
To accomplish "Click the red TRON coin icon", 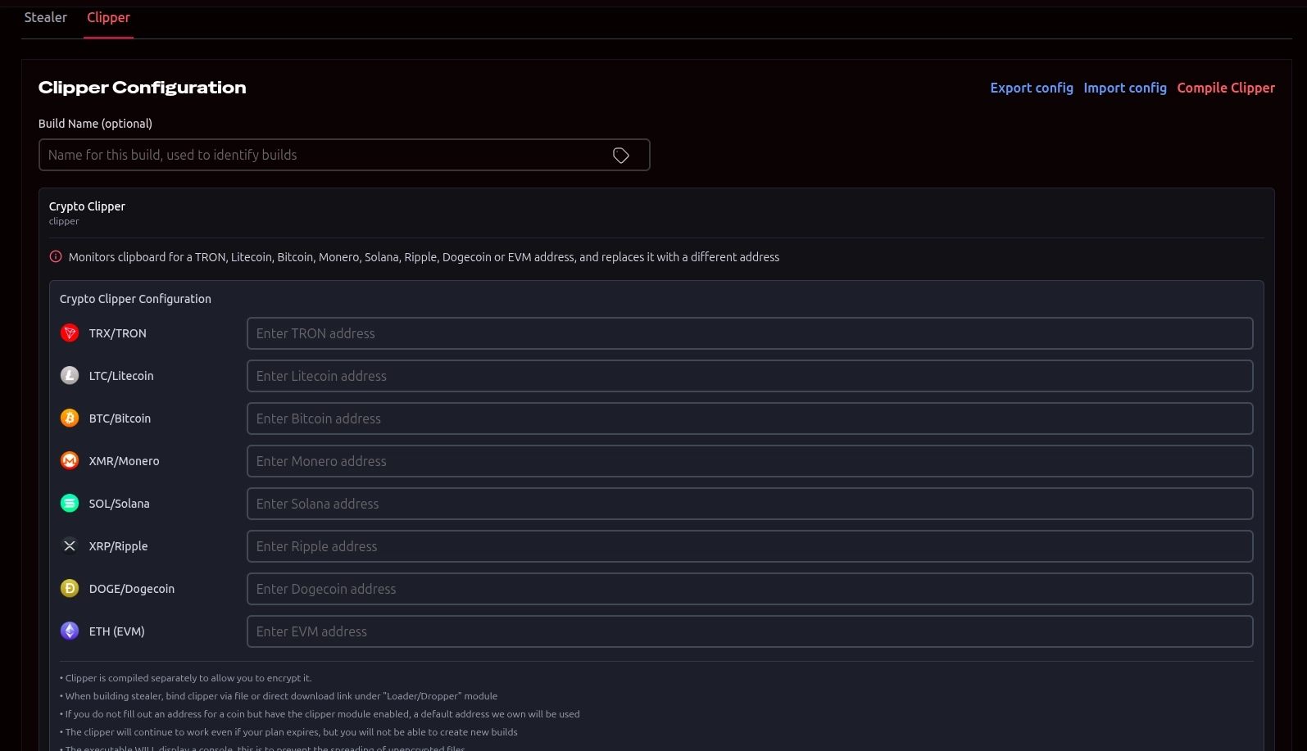I will tap(70, 333).
